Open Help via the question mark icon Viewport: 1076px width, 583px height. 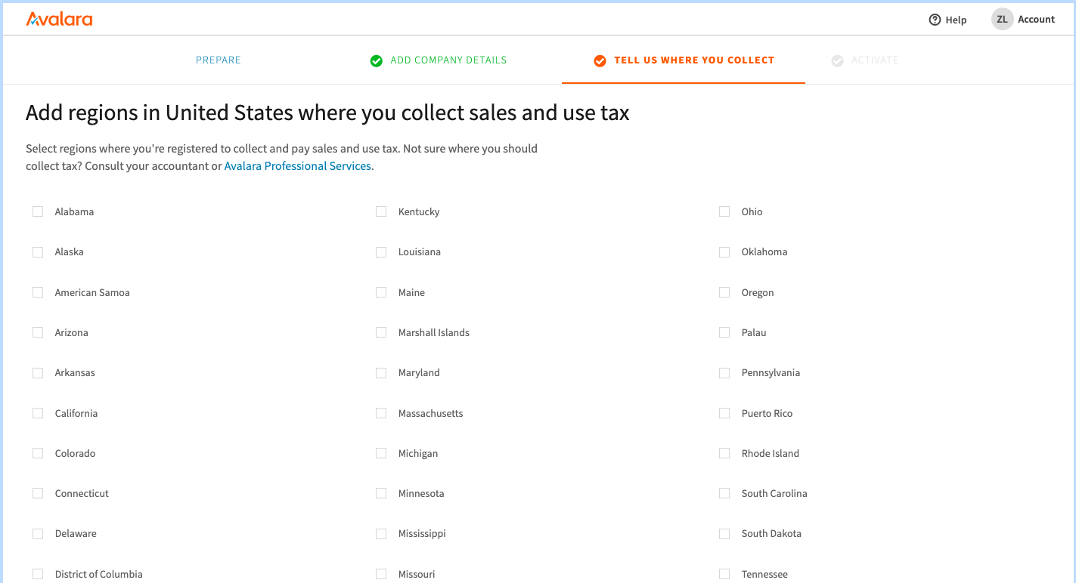coord(936,20)
